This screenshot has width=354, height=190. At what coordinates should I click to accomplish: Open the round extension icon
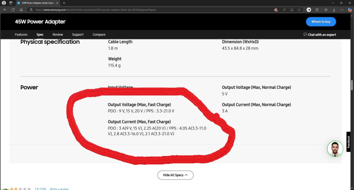pyautogui.click(x=309, y=10)
